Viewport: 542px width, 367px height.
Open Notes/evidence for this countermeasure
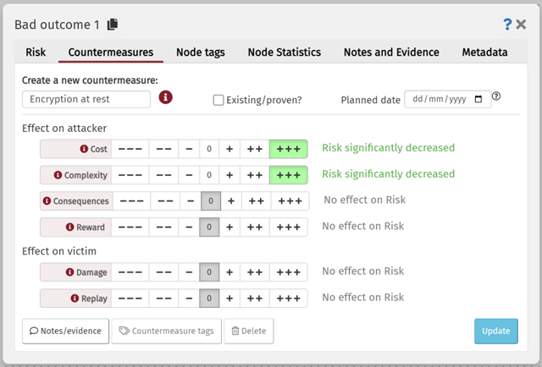[66, 331]
